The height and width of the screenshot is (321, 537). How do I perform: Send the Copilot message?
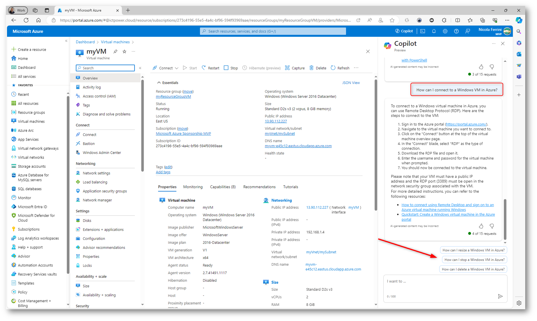500,296
